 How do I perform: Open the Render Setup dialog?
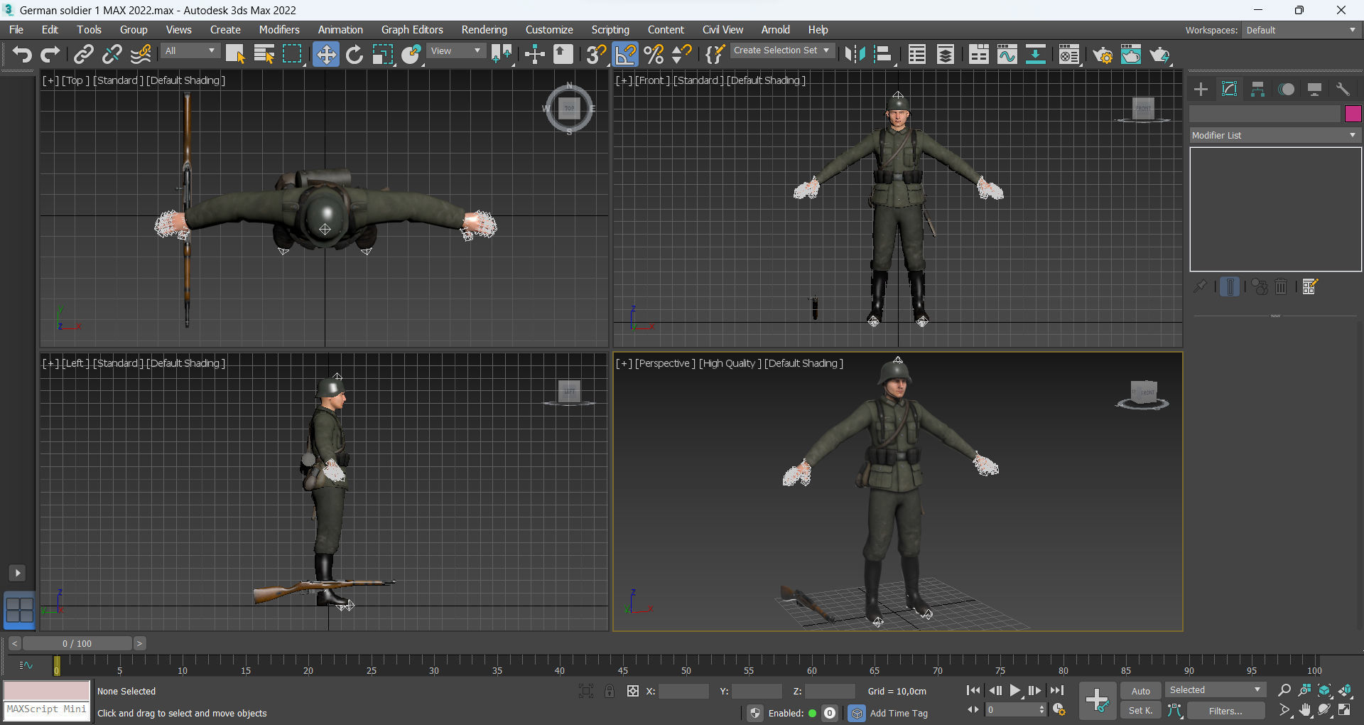pos(1103,54)
